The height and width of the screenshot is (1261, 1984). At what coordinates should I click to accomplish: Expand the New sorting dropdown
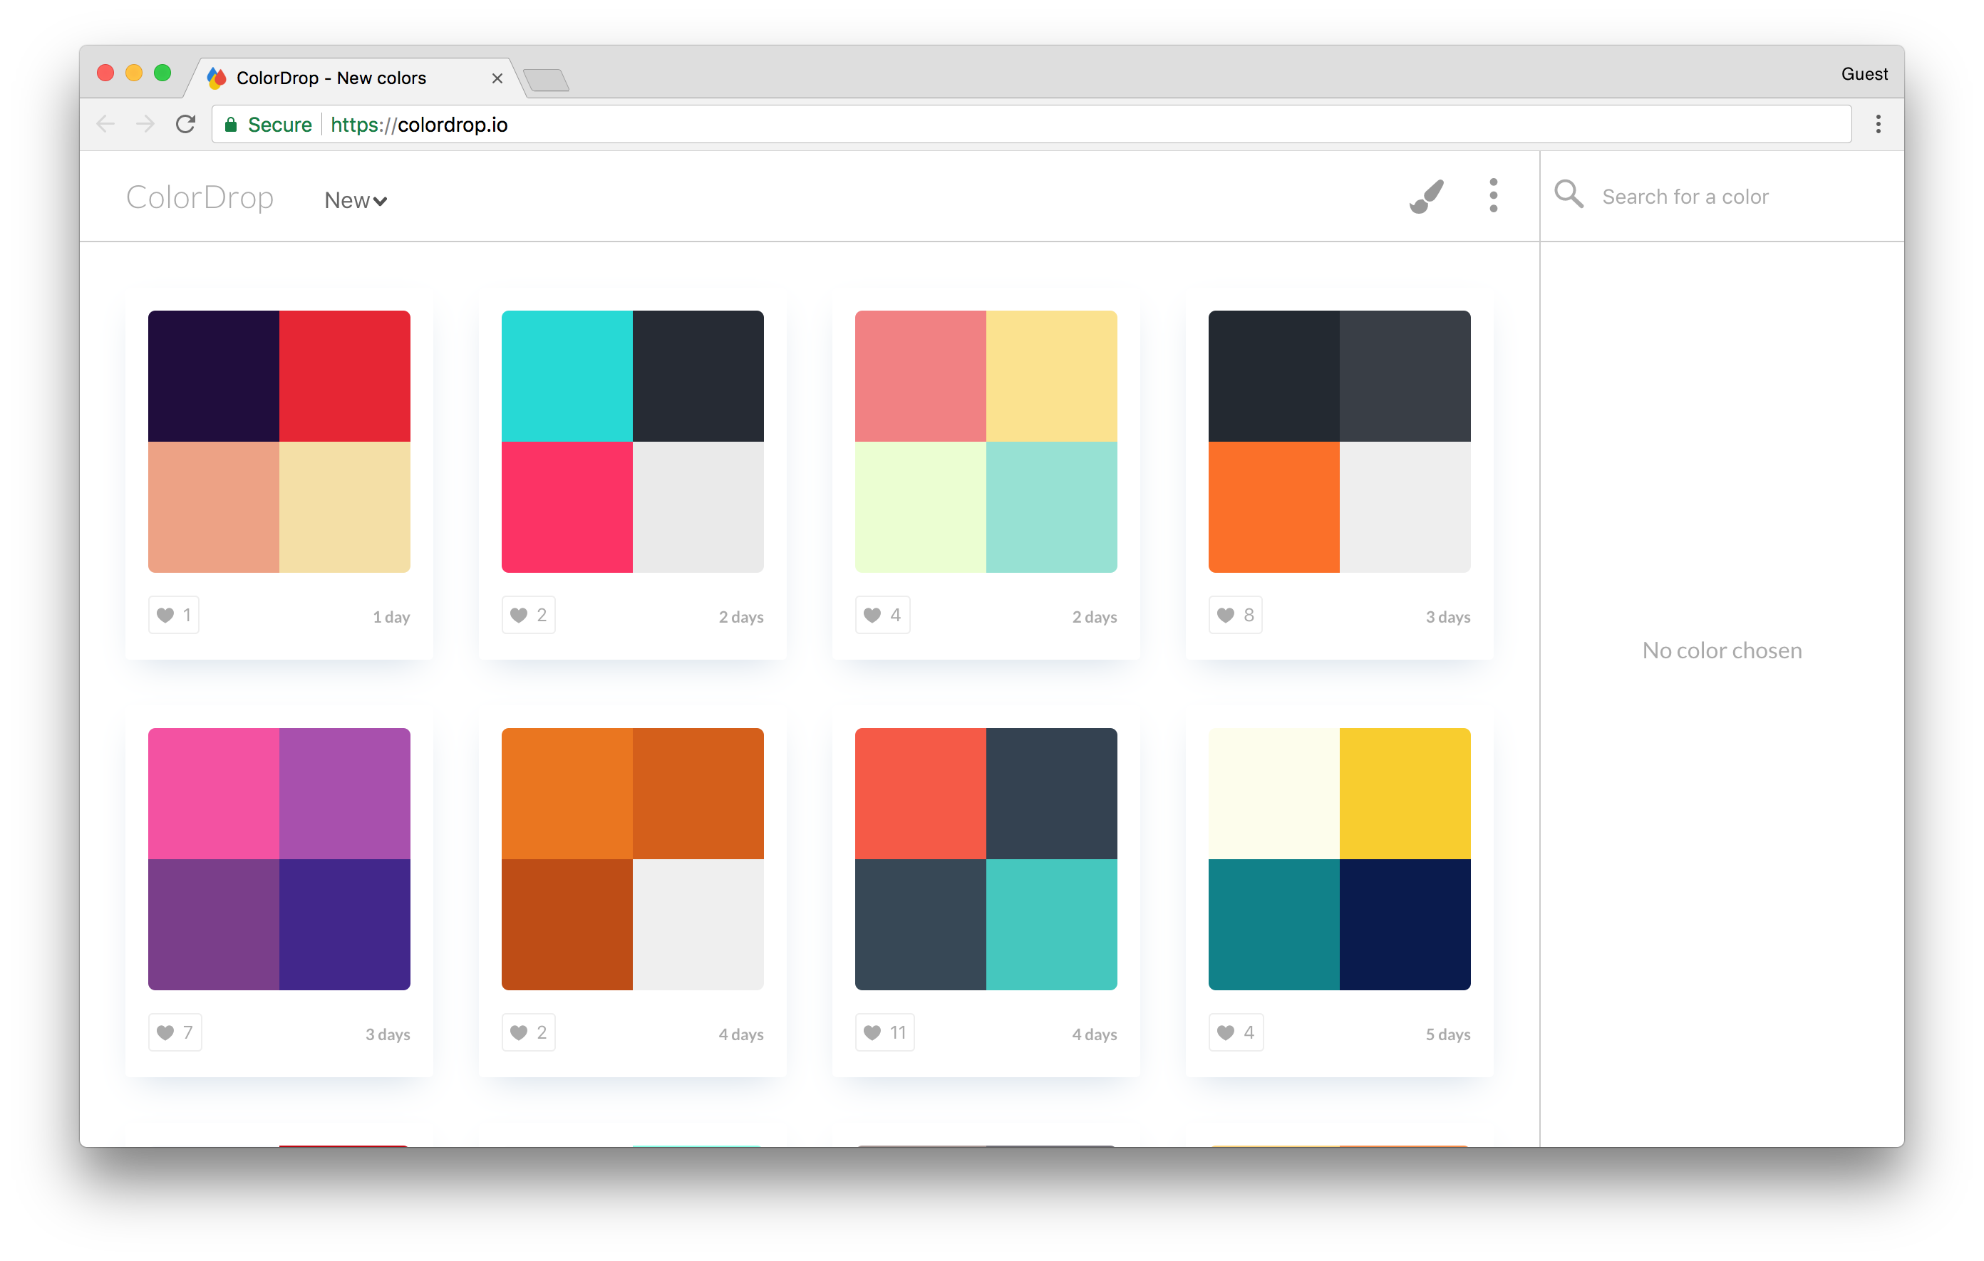pos(355,200)
